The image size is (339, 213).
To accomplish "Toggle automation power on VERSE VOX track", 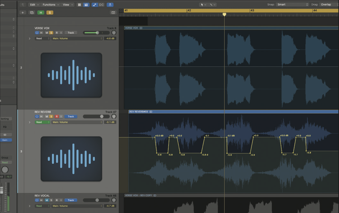I will coord(37,32).
